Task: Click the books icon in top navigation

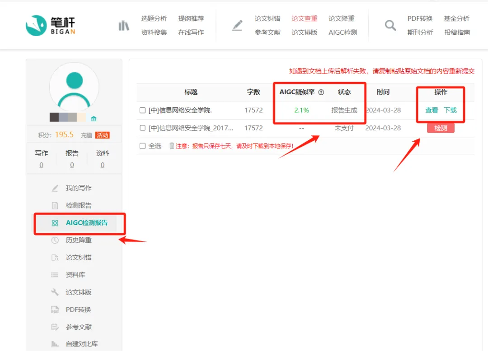Action: [x=124, y=26]
